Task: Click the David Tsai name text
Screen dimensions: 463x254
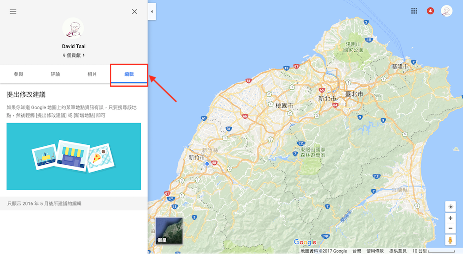Action: click(x=74, y=46)
